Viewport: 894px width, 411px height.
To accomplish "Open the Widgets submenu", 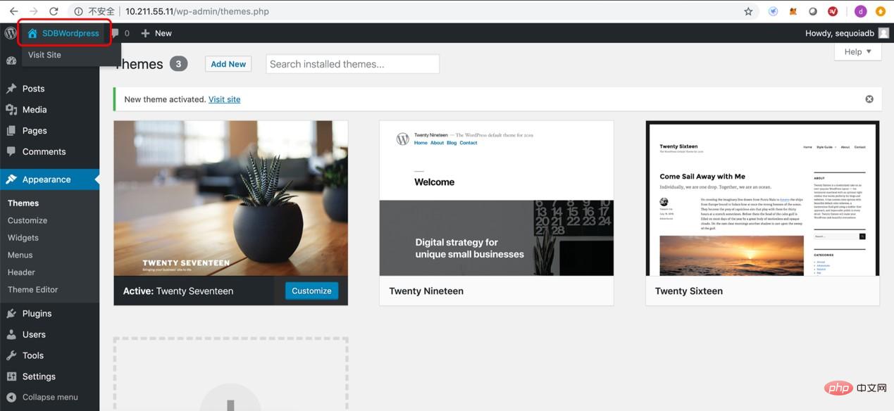I will click(x=23, y=238).
